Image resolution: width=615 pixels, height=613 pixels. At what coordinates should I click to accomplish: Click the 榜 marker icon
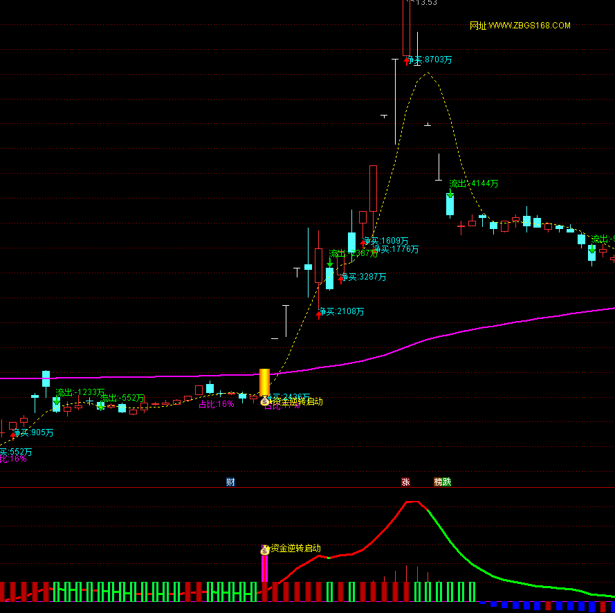pyautogui.click(x=439, y=482)
